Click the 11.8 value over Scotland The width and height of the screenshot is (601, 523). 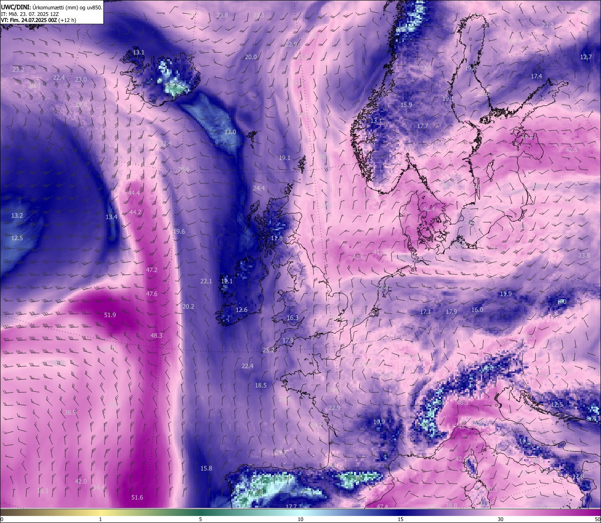[277, 238]
